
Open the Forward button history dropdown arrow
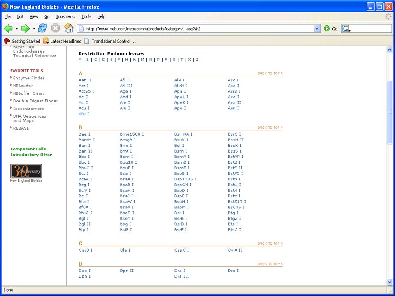(34, 28)
